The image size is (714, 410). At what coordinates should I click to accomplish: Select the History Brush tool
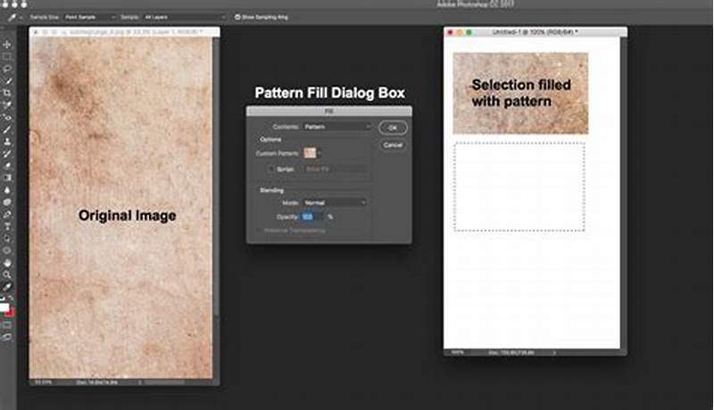7,153
